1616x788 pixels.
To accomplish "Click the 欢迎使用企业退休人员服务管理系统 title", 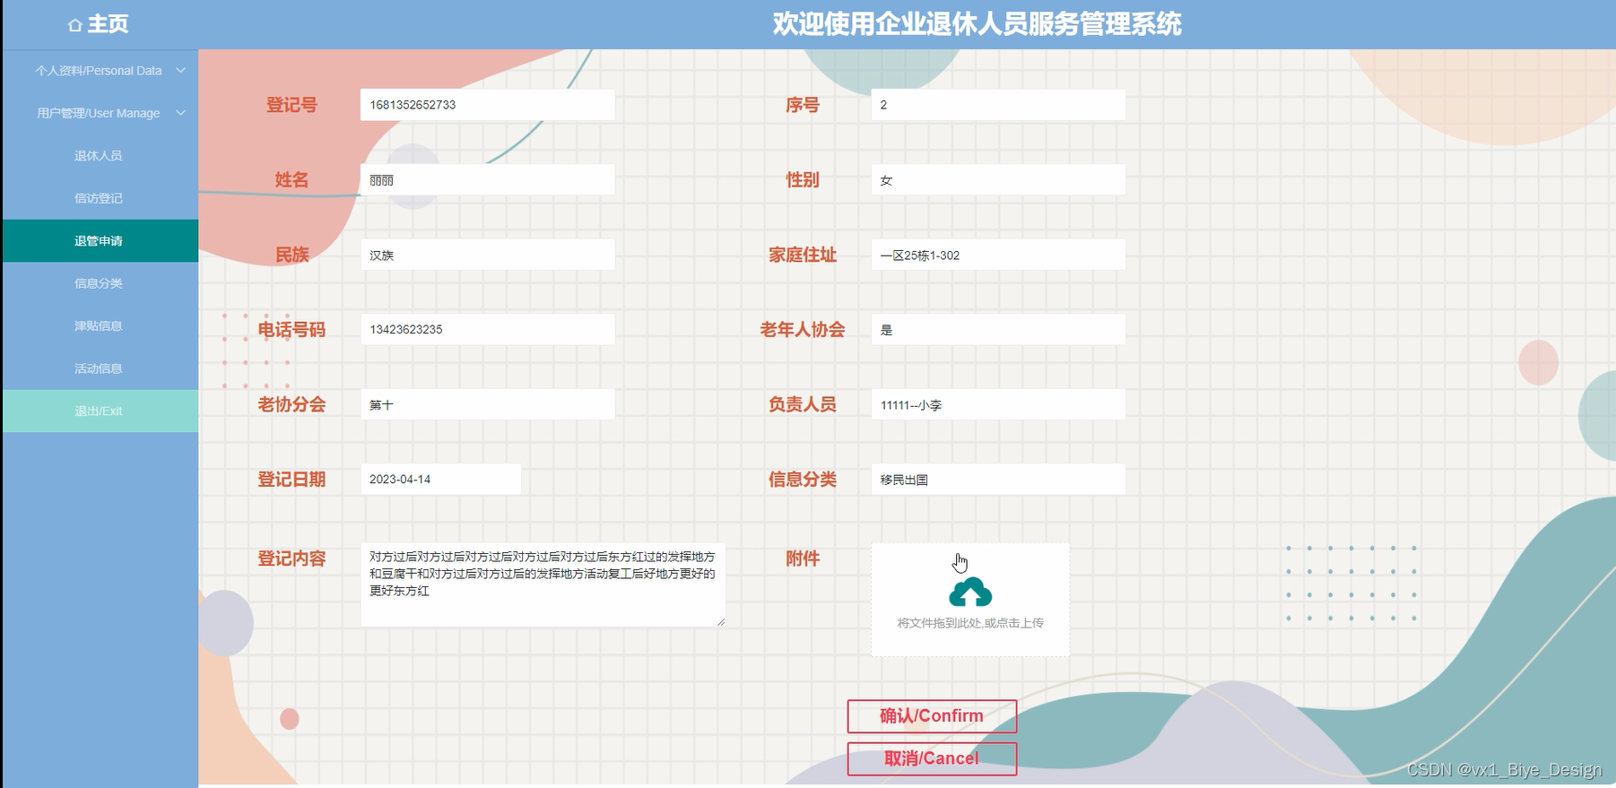I will [x=977, y=24].
